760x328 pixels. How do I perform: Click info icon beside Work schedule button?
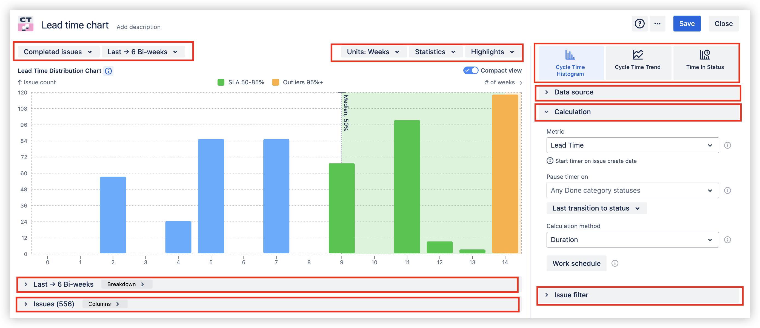coord(615,263)
